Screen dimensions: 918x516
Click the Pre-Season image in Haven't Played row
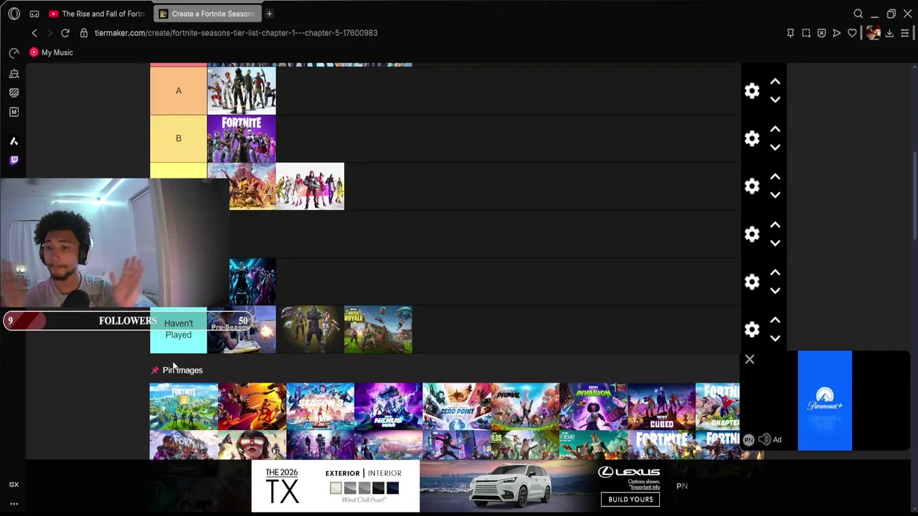[242, 330]
